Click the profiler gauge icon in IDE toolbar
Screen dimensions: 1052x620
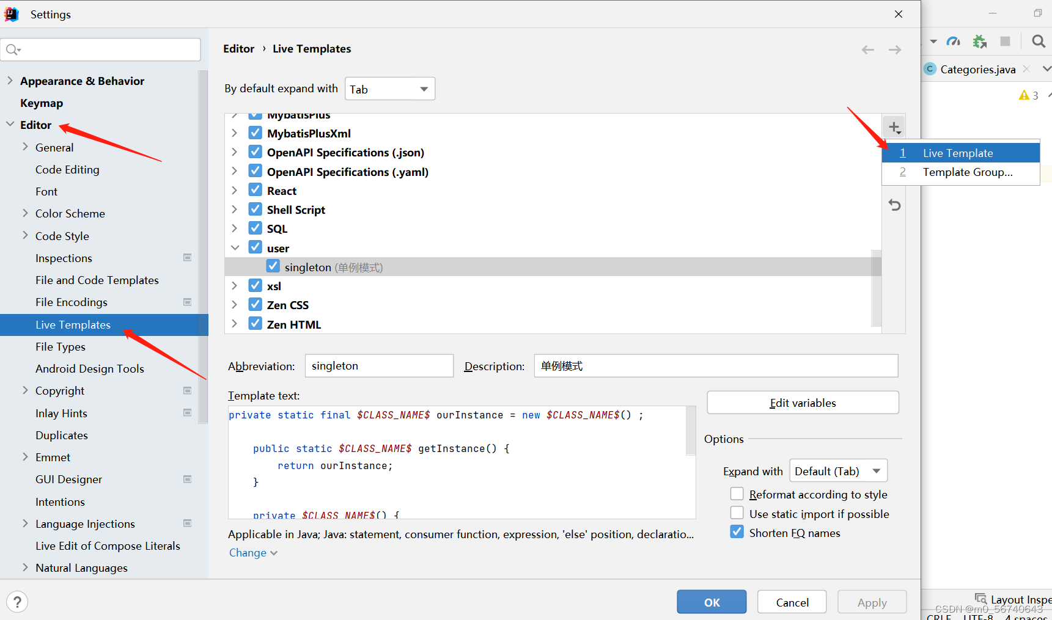click(x=954, y=42)
